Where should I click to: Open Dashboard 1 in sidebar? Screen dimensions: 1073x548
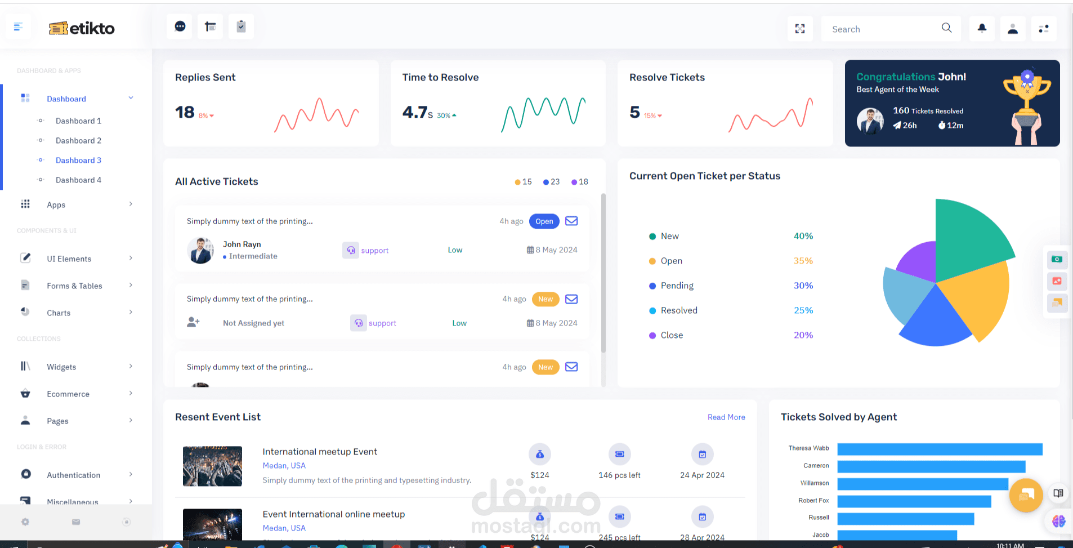pos(78,121)
